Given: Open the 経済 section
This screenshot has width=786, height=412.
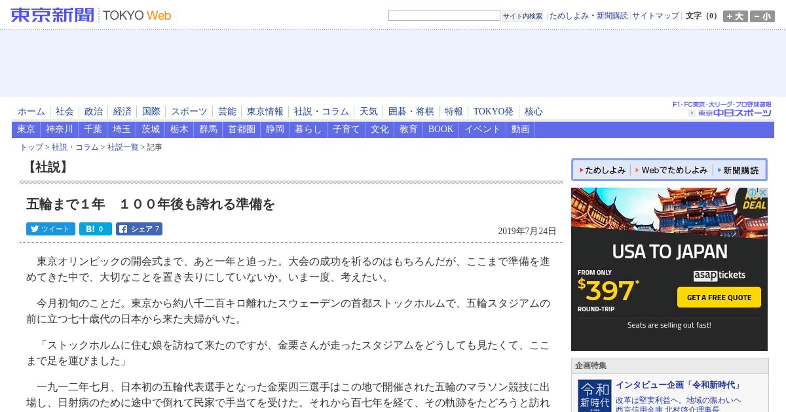Looking at the screenshot, I should (122, 112).
